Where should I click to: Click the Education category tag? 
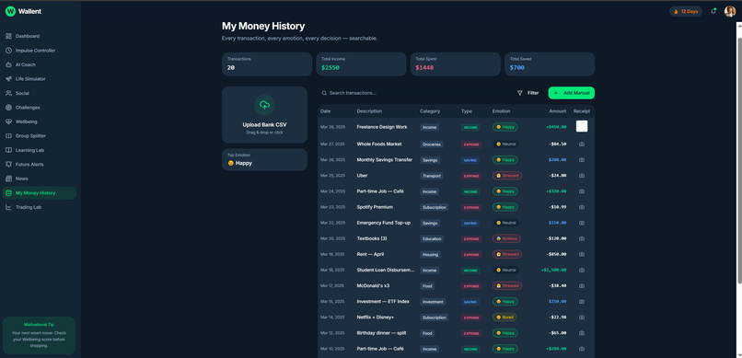(x=432, y=239)
